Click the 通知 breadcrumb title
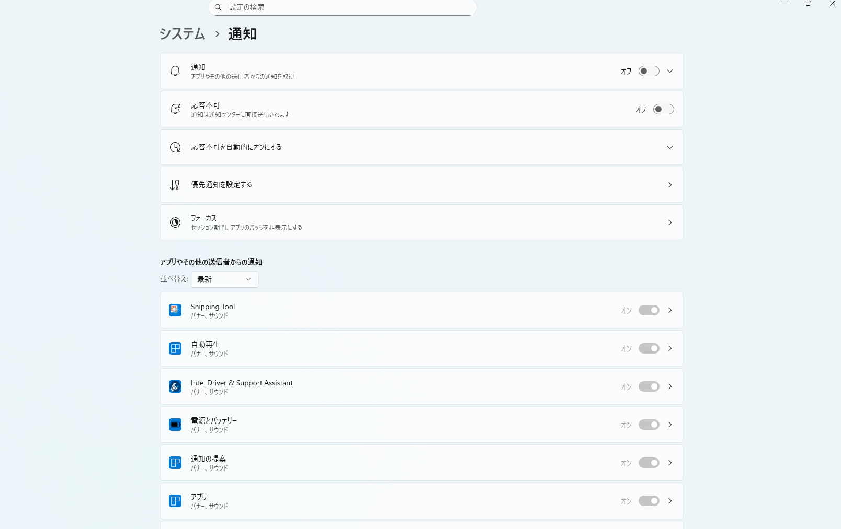841x529 pixels. tap(242, 34)
